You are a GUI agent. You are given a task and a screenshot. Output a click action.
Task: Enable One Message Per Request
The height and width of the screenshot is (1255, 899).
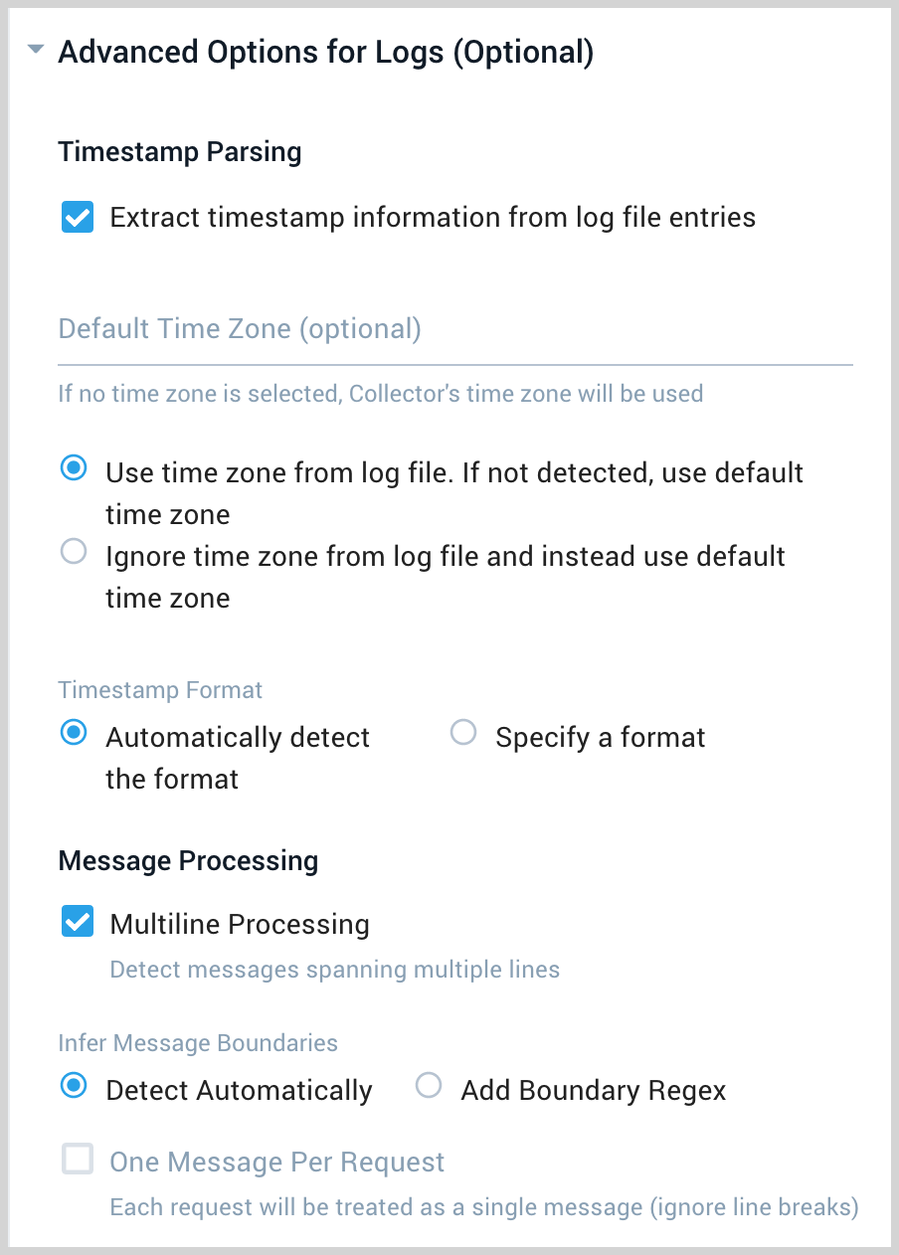point(77,1159)
